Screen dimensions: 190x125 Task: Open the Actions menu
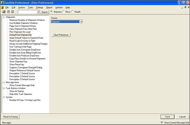click(x=22, y=7)
